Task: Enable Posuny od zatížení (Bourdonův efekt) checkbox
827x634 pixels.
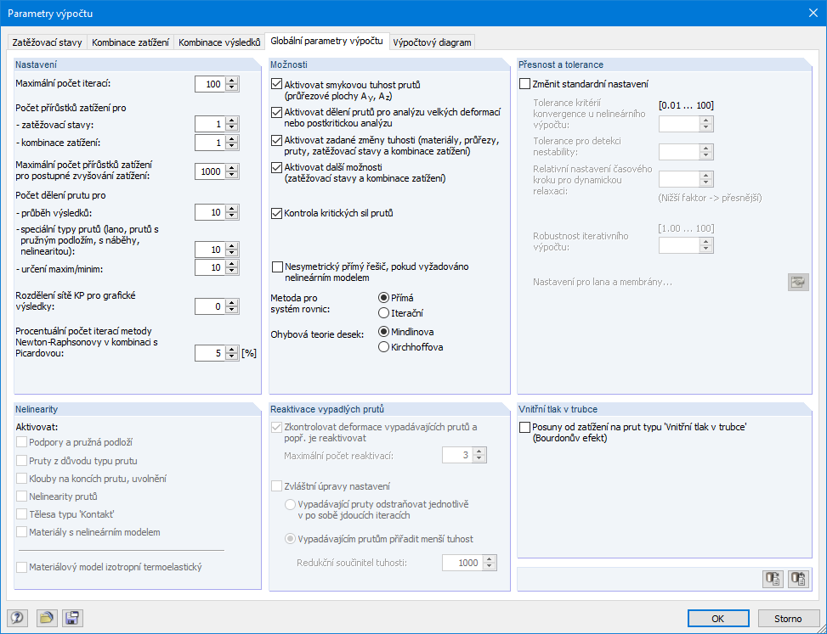Action: [524, 428]
